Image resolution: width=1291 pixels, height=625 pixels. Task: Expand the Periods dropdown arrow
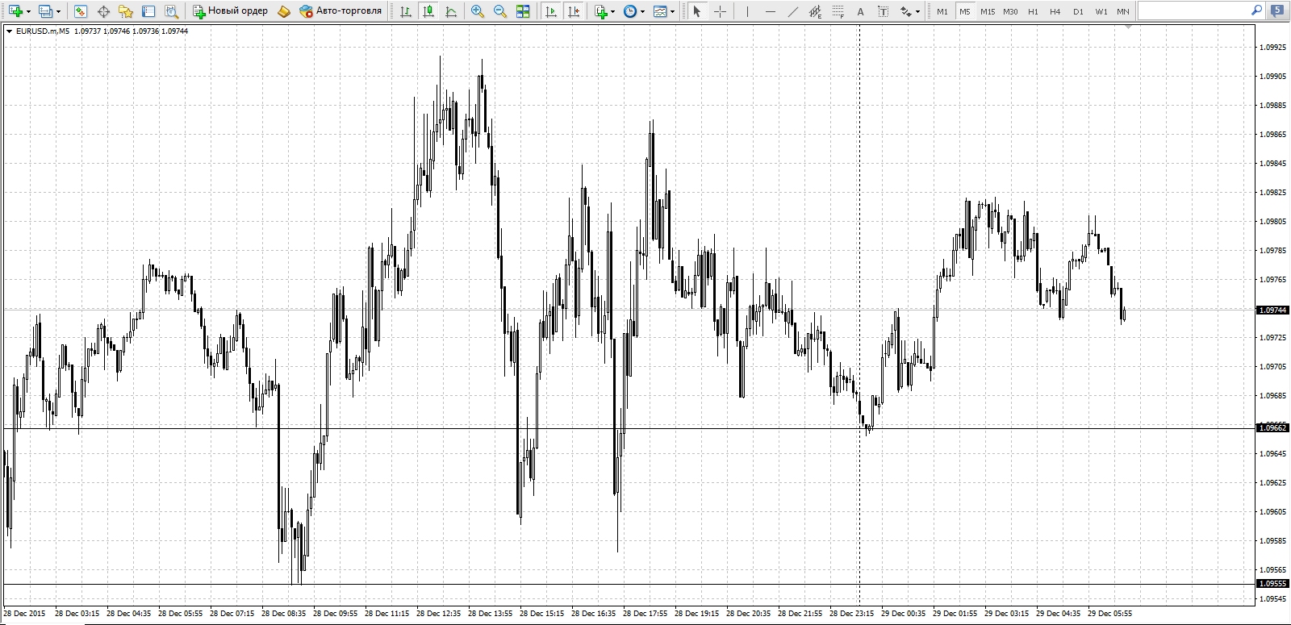point(643,11)
